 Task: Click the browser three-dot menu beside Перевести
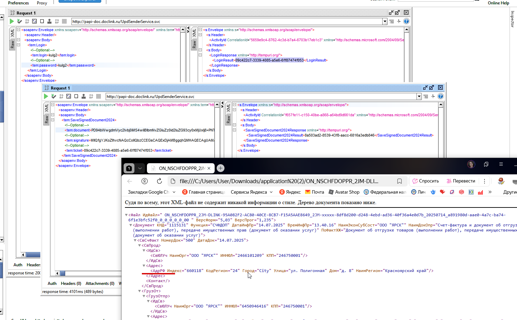tap(484, 181)
